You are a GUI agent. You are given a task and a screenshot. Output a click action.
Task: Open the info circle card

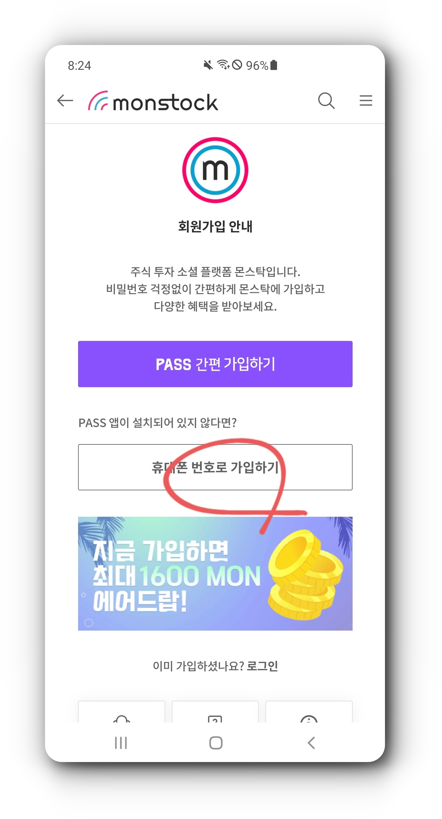point(309,711)
